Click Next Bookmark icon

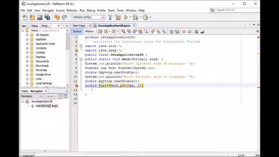[159, 31]
